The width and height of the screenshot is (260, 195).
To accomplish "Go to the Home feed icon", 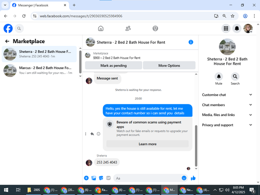I will click(101, 28).
